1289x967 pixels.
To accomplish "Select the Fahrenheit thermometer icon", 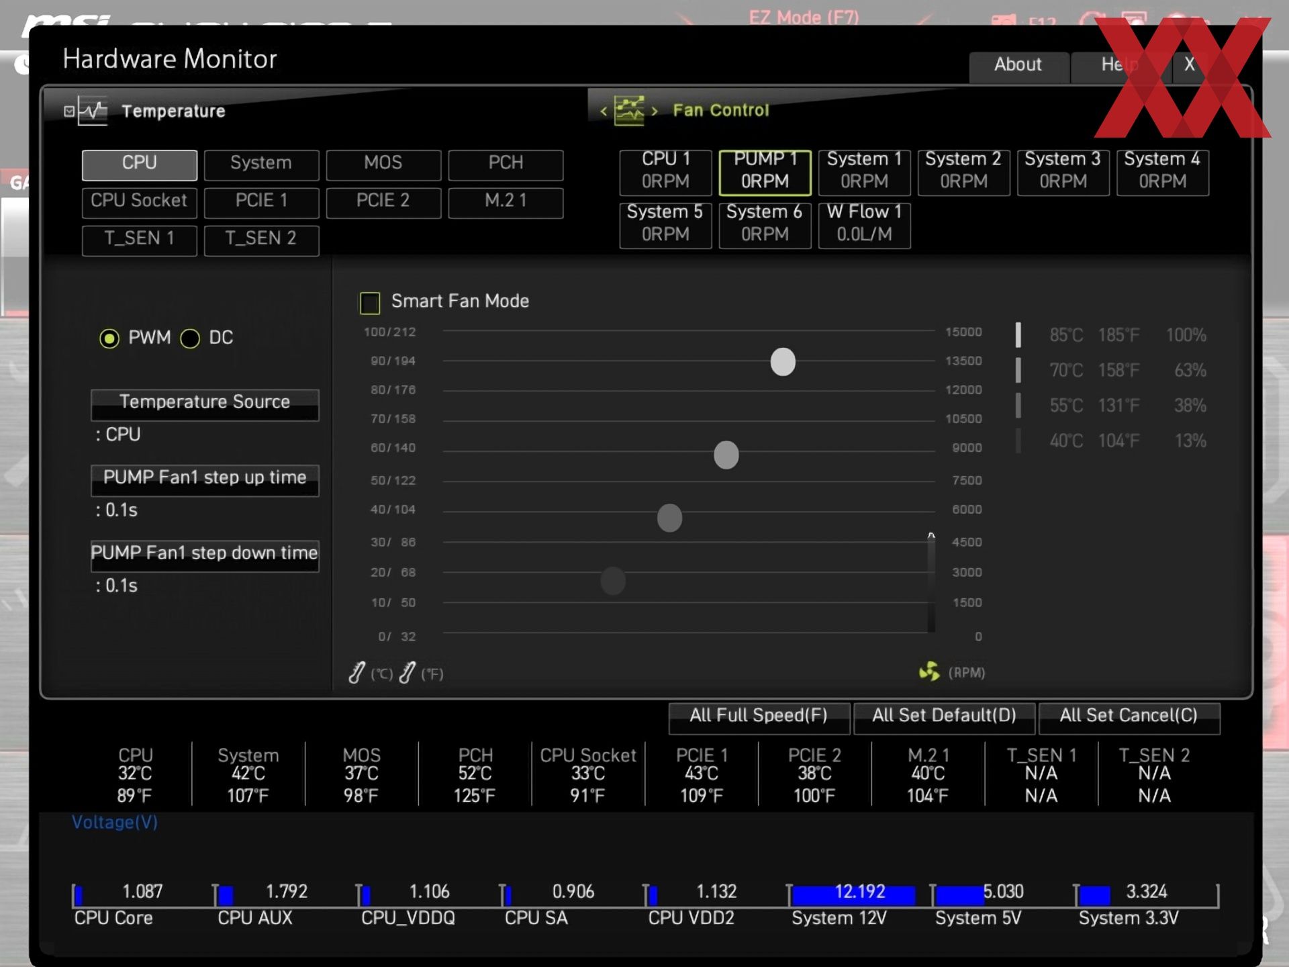I will [407, 672].
